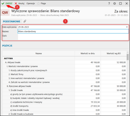Open help via the question mark icon
This screenshot has height=116, width=130.
(x=109, y=4)
